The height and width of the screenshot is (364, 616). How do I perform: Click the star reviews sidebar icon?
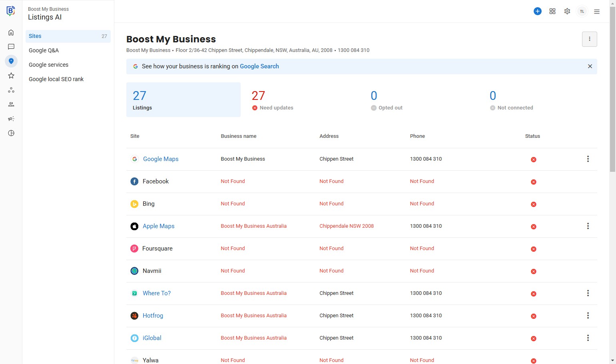click(x=11, y=76)
